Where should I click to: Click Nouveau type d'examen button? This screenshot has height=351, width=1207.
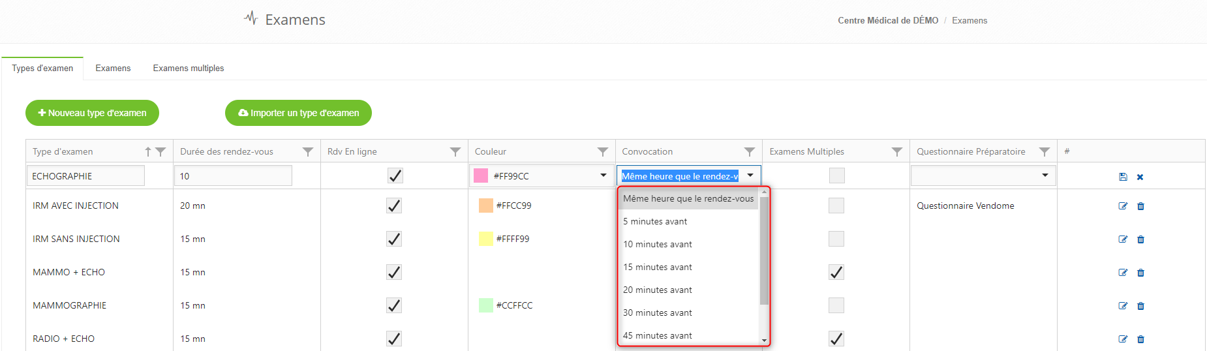tap(92, 113)
